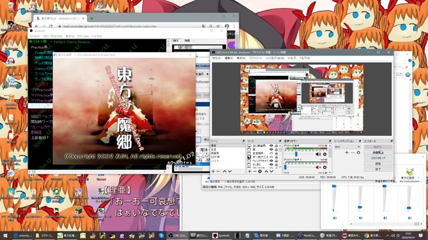Pop out the OBS Scenes dock
This screenshot has width=428, height=240.
(x=243, y=141)
